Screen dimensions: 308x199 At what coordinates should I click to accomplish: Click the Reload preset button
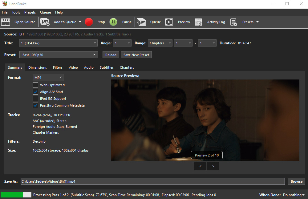(111, 55)
